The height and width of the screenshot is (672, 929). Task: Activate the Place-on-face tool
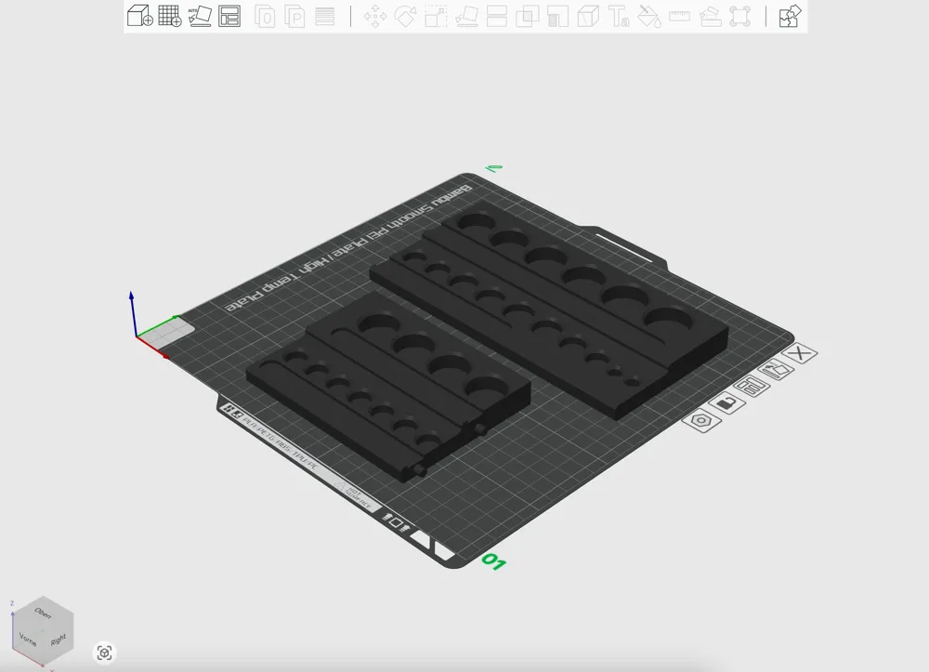[469, 16]
